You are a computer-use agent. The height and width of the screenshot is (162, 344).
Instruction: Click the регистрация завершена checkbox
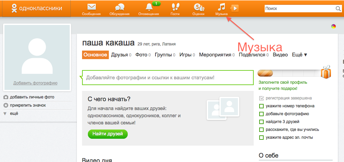261,98
